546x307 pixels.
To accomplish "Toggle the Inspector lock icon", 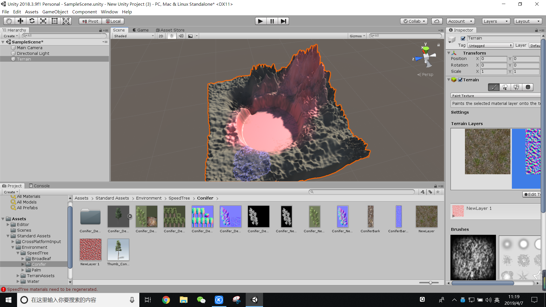I will [x=536, y=30].
